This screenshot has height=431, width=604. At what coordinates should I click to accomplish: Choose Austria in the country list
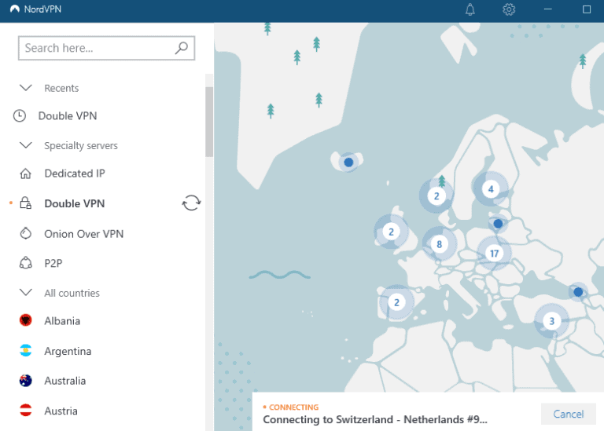click(61, 411)
